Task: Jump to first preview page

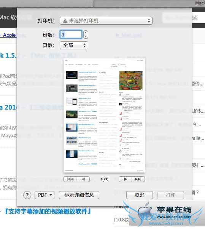Action: click(70, 179)
